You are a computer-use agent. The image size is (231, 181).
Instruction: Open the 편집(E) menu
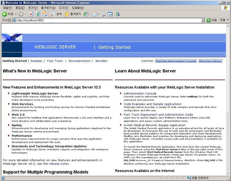click(x=20, y=8)
